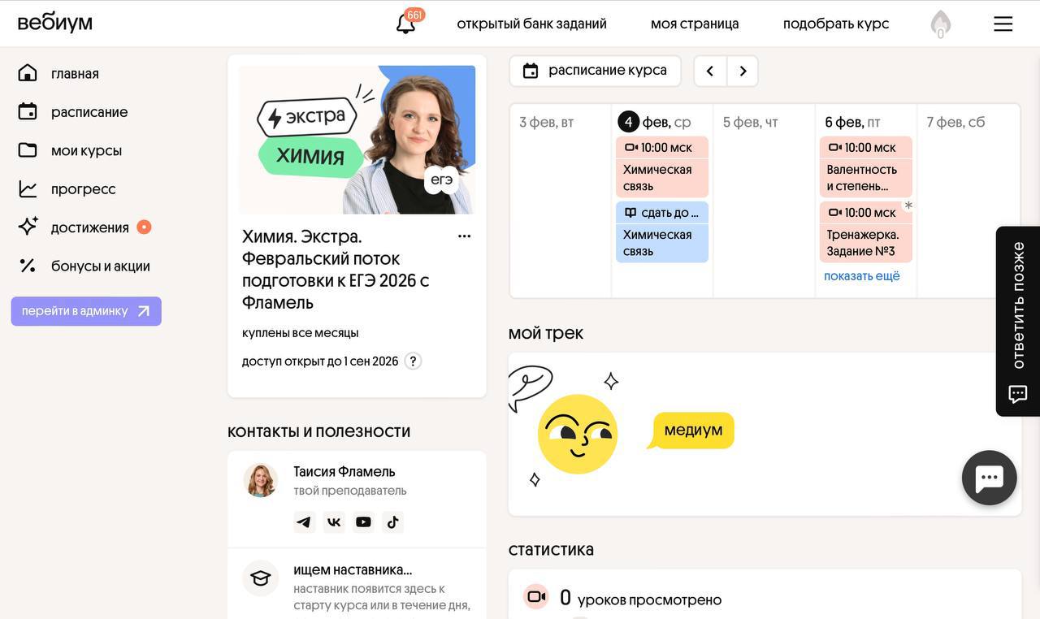Go to previous week in schedule
1040x619 pixels.
pyautogui.click(x=710, y=71)
